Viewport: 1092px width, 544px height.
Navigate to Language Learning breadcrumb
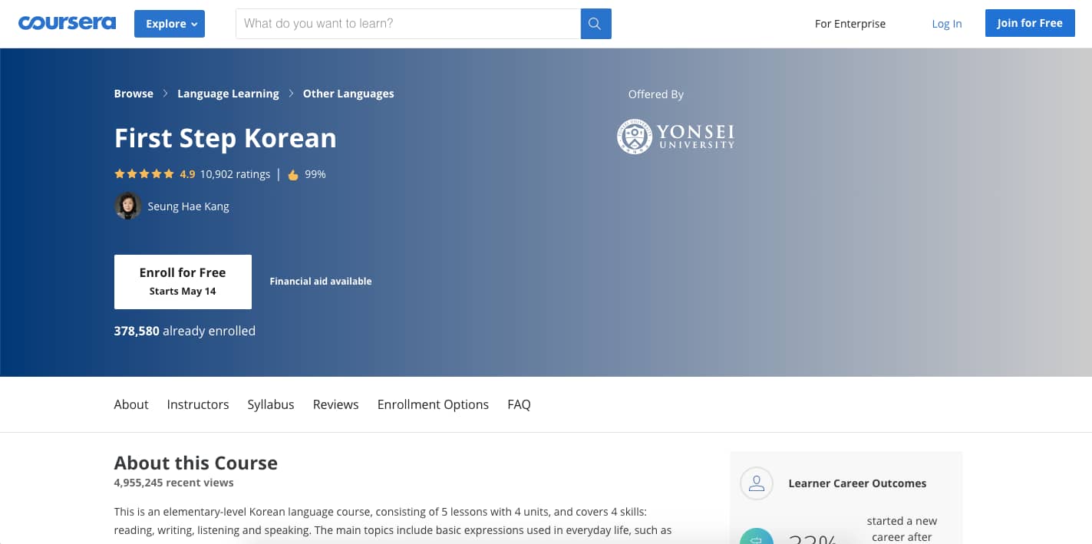[228, 94]
